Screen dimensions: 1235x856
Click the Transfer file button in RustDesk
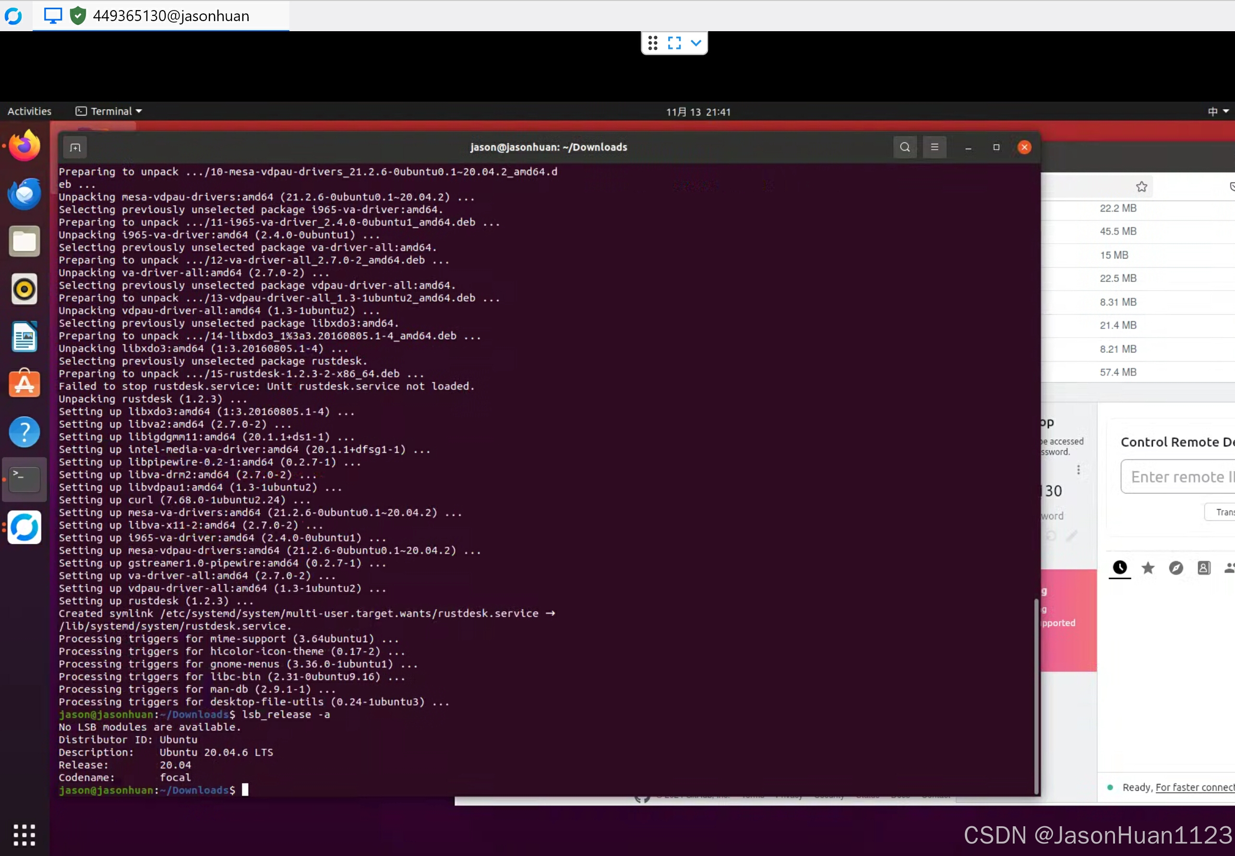coord(1220,512)
